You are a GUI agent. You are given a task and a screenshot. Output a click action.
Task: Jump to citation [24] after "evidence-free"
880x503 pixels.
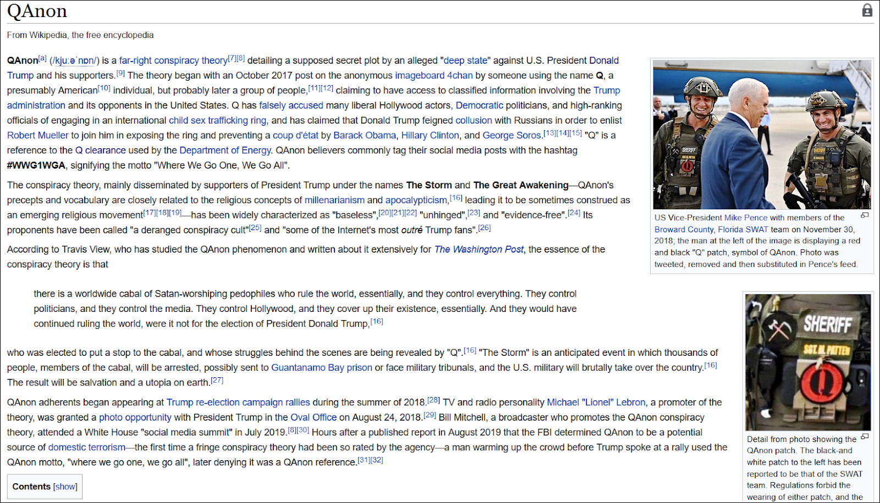(x=574, y=213)
